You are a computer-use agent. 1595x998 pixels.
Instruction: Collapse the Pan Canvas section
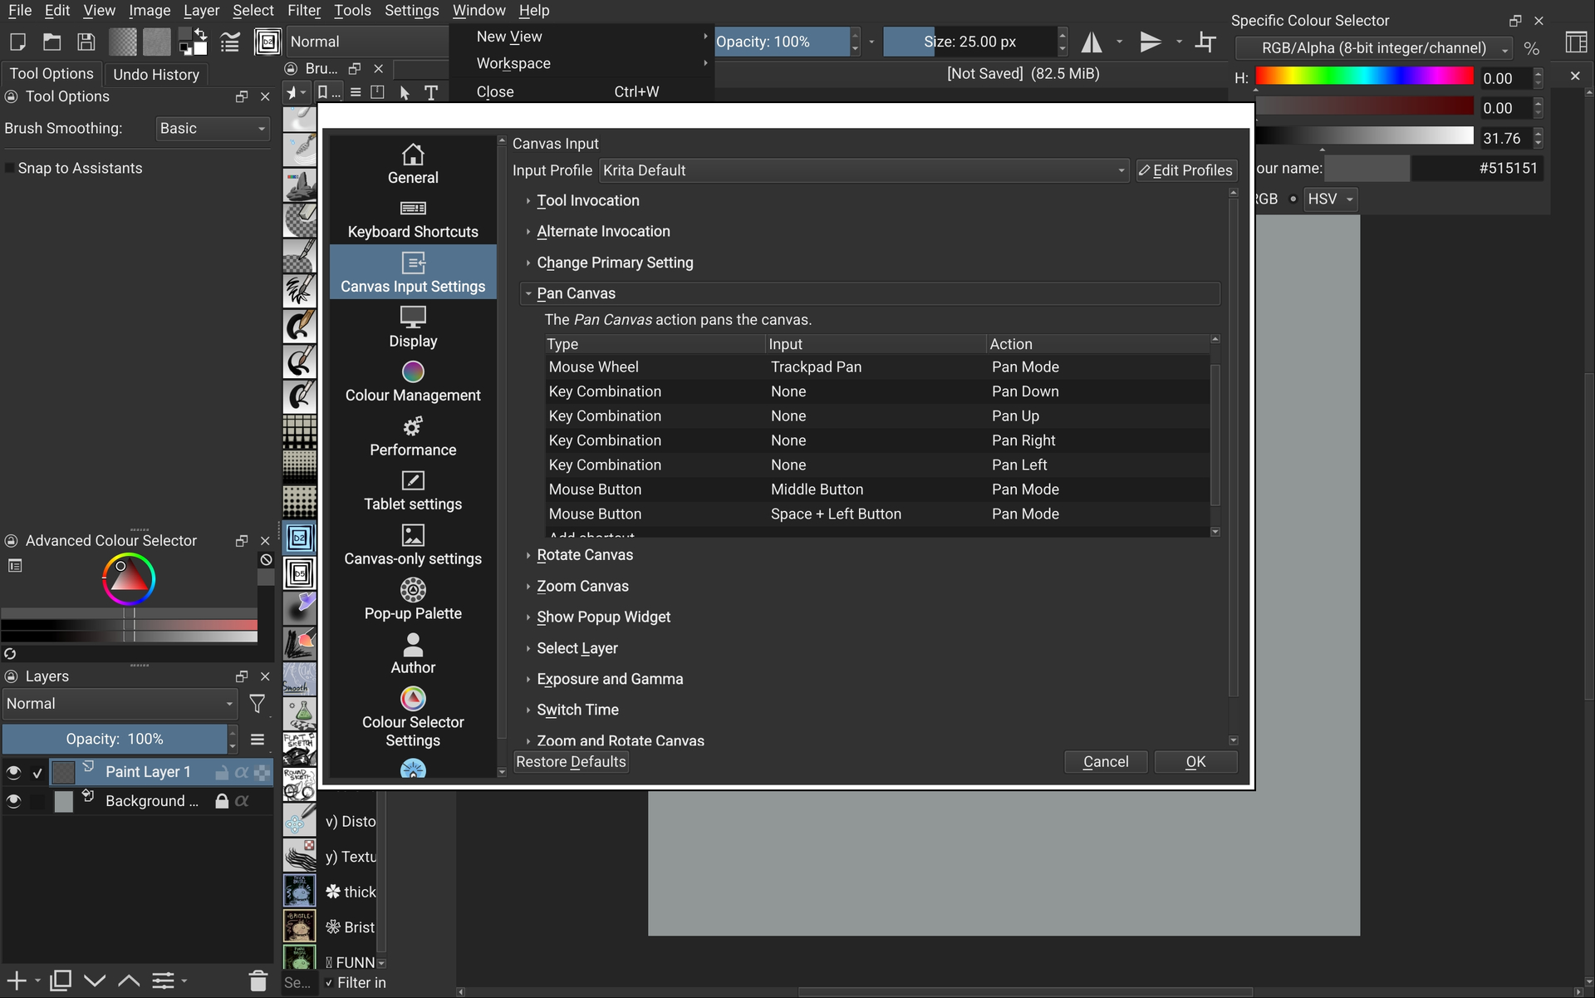[576, 293]
